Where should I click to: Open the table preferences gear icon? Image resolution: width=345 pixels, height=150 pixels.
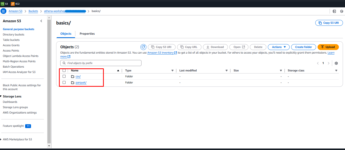(336, 63)
